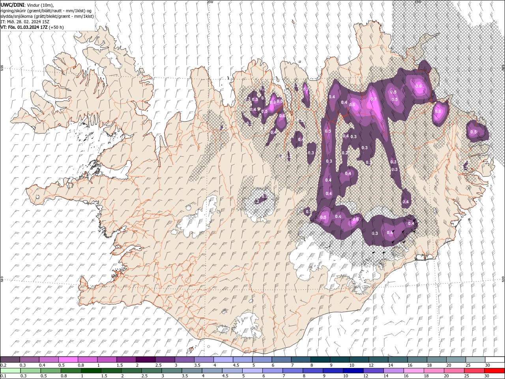Pick the dark green 1–1.5 swatch, lower scale
505x379 pixels.
tap(91, 370)
